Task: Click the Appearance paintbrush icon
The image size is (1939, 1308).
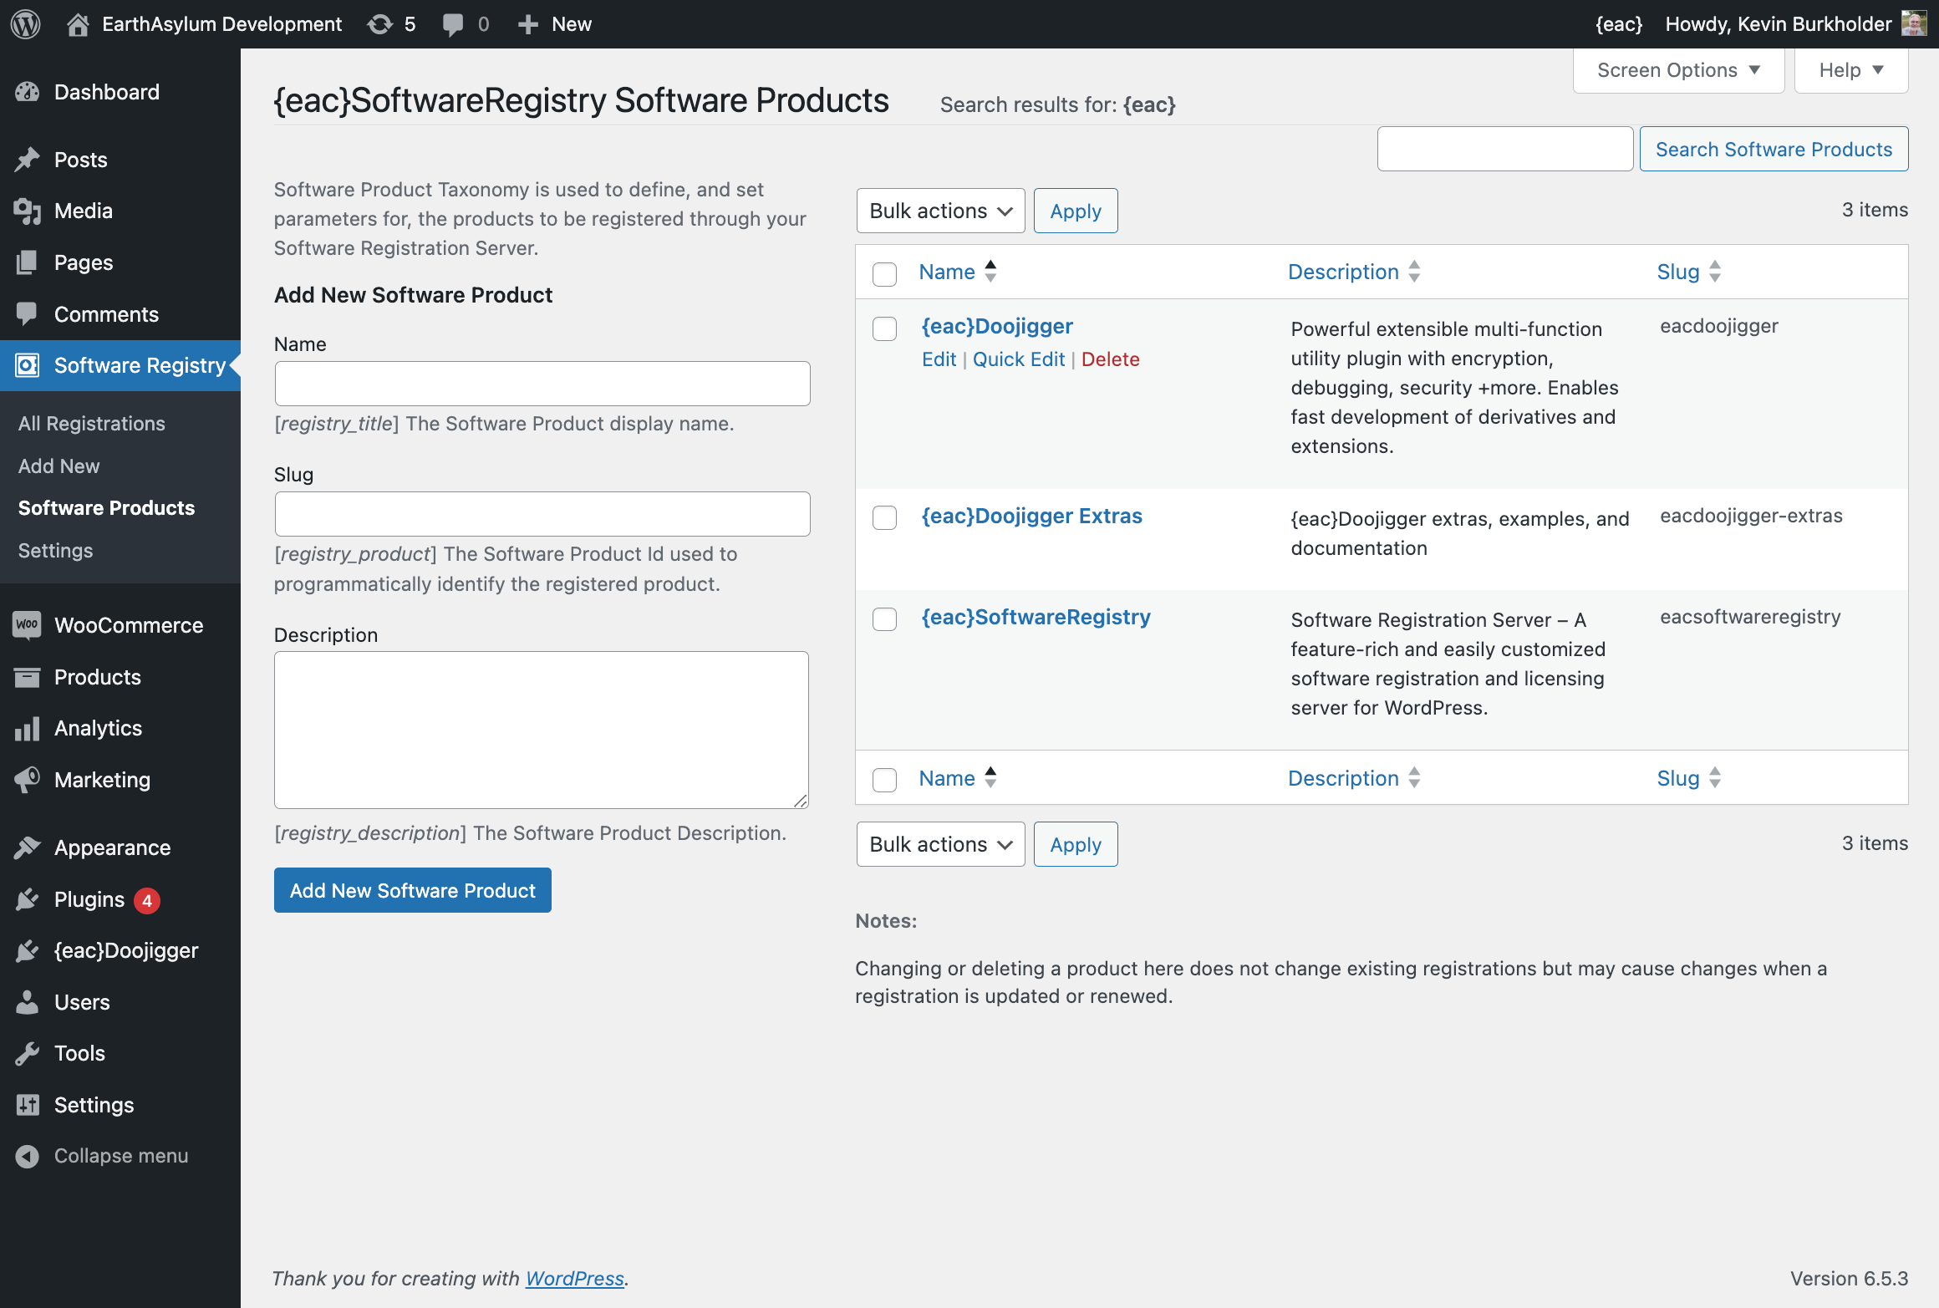Action: [28, 847]
